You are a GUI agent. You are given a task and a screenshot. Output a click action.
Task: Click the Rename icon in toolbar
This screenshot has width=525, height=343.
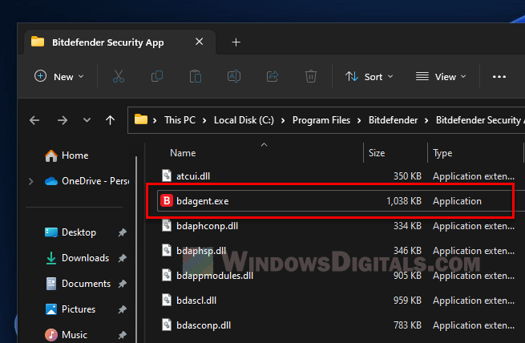[234, 77]
